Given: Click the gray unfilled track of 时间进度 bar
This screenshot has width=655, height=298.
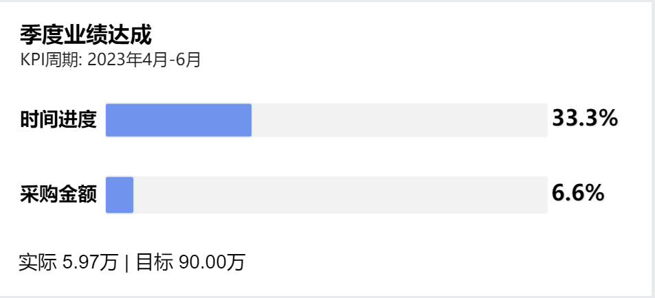Looking at the screenshot, I should (x=399, y=119).
